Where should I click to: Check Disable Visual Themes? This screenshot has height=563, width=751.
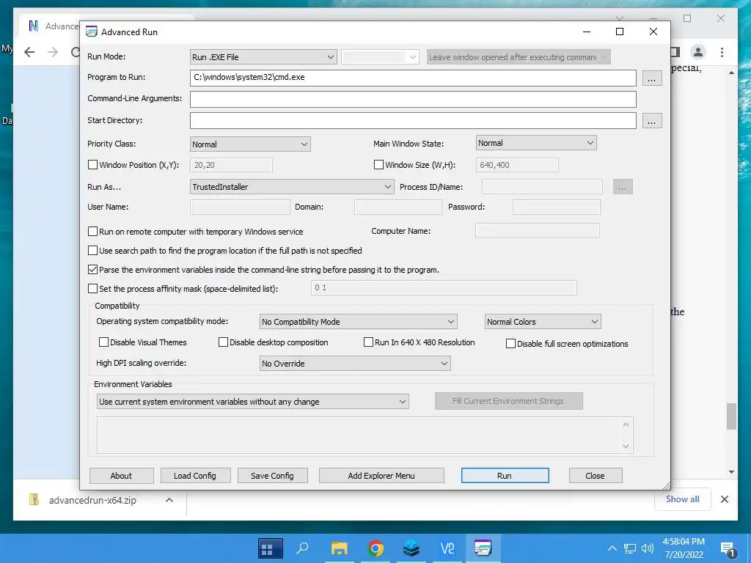click(103, 342)
